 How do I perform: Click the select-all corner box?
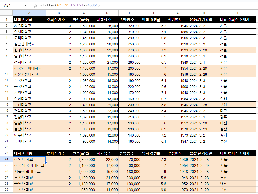[x=6, y=13]
